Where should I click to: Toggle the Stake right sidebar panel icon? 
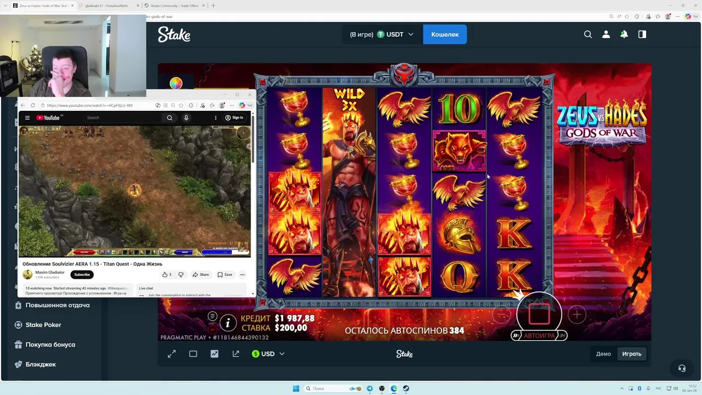642,34
